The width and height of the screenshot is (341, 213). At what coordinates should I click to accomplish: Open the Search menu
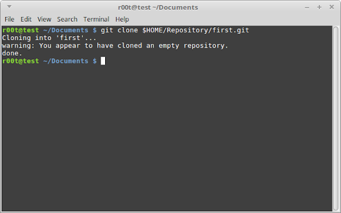click(x=67, y=19)
